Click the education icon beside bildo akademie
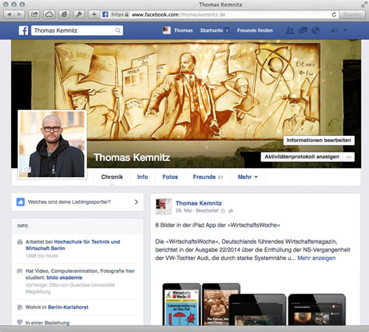This screenshot has height=332, width=369. [20, 271]
